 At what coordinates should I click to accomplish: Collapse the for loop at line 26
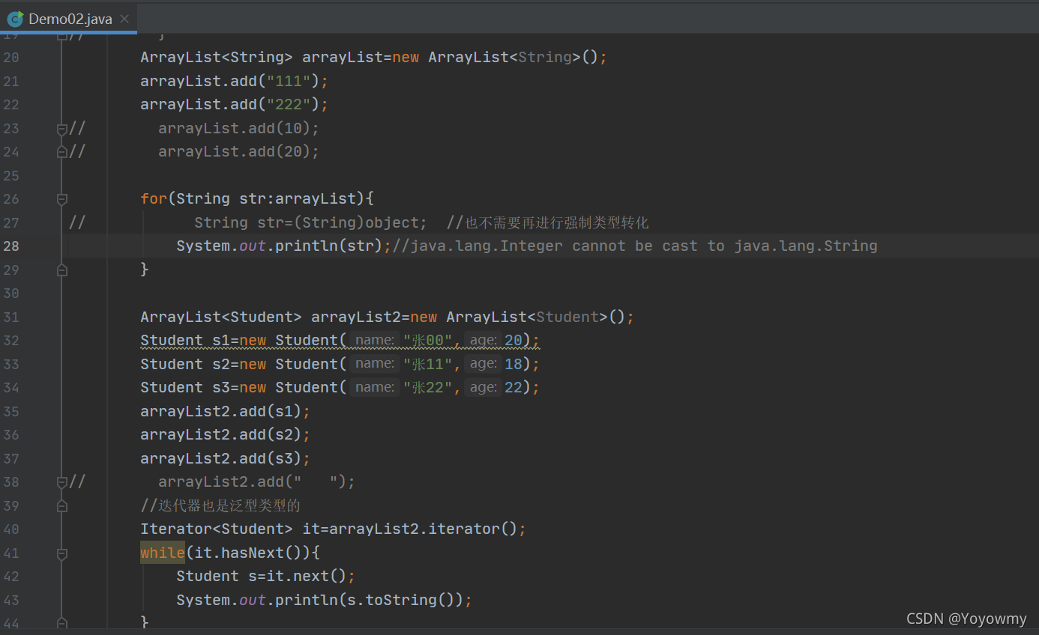click(x=62, y=199)
